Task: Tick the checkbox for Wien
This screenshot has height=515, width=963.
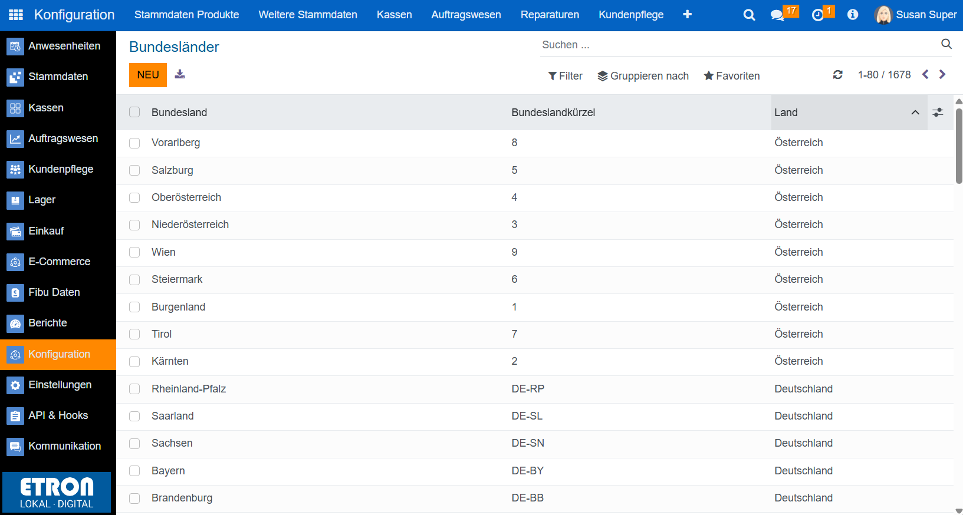Action: click(134, 252)
